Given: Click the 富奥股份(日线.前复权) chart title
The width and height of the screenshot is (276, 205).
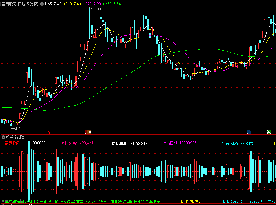Looking at the screenshot, I should click(x=20, y=4).
